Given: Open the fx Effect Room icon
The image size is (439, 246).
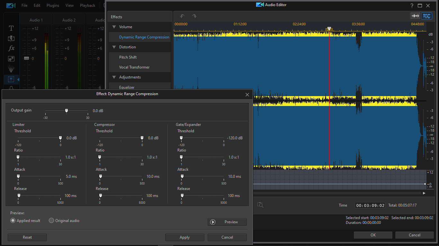Looking at the screenshot, I should pyautogui.click(x=11, y=48).
